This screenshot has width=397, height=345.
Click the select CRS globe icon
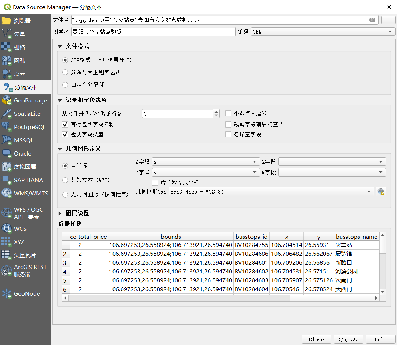click(381, 192)
